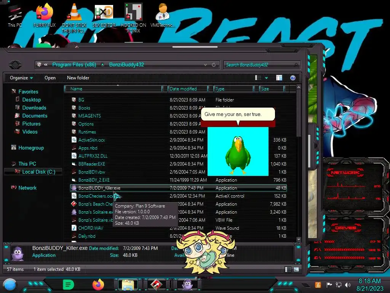Open File Explorer taskbar button
Image resolution: width=390 pixels, height=293 pixels.
128,285
